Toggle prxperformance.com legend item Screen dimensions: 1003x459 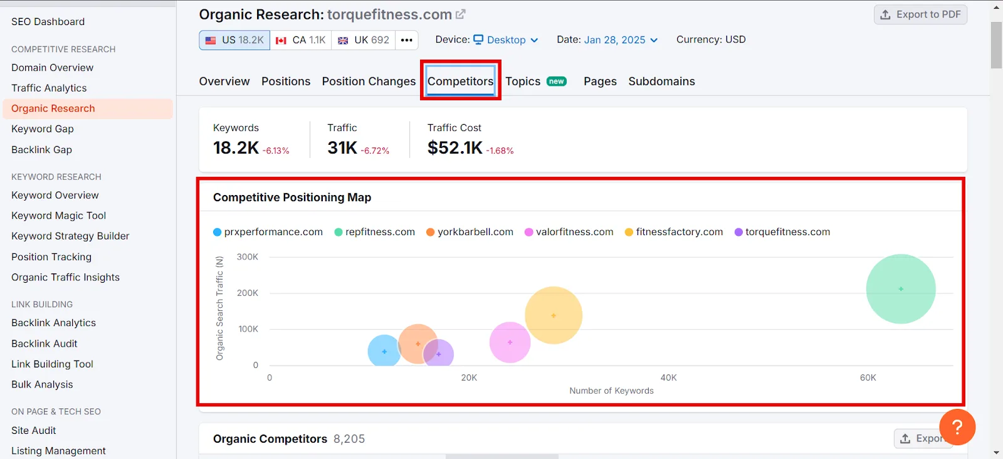coord(268,232)
